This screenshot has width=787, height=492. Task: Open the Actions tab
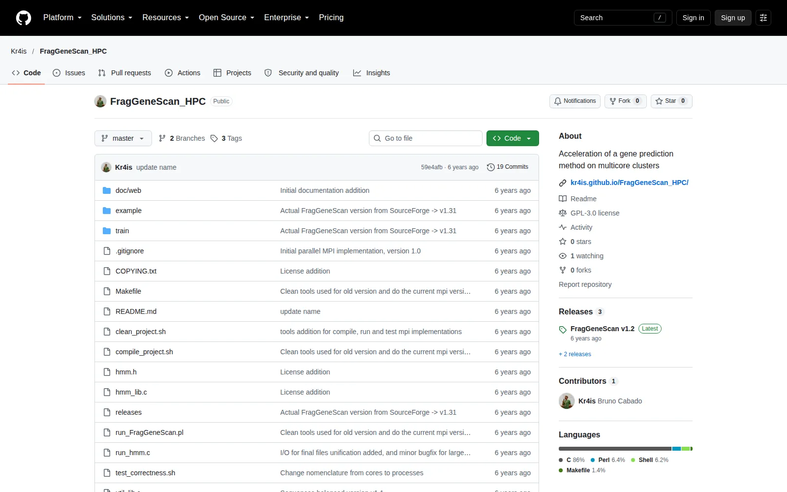[x=182, y=73]
